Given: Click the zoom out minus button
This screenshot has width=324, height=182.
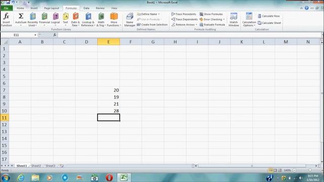Looking at the screenshot, I should pos(295,170).
